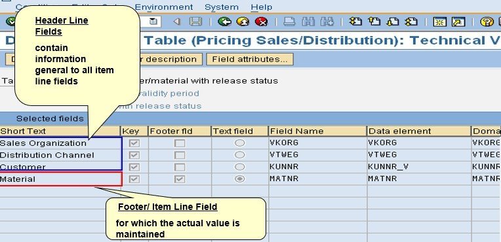Image resolution: width=501 pixels, height=242 pixels.
Task: Click the Save diskette icon
Action: 195,22
